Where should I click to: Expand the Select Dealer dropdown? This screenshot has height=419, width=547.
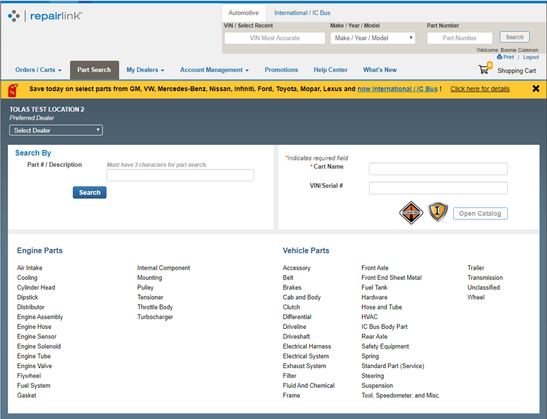[56, 130]
